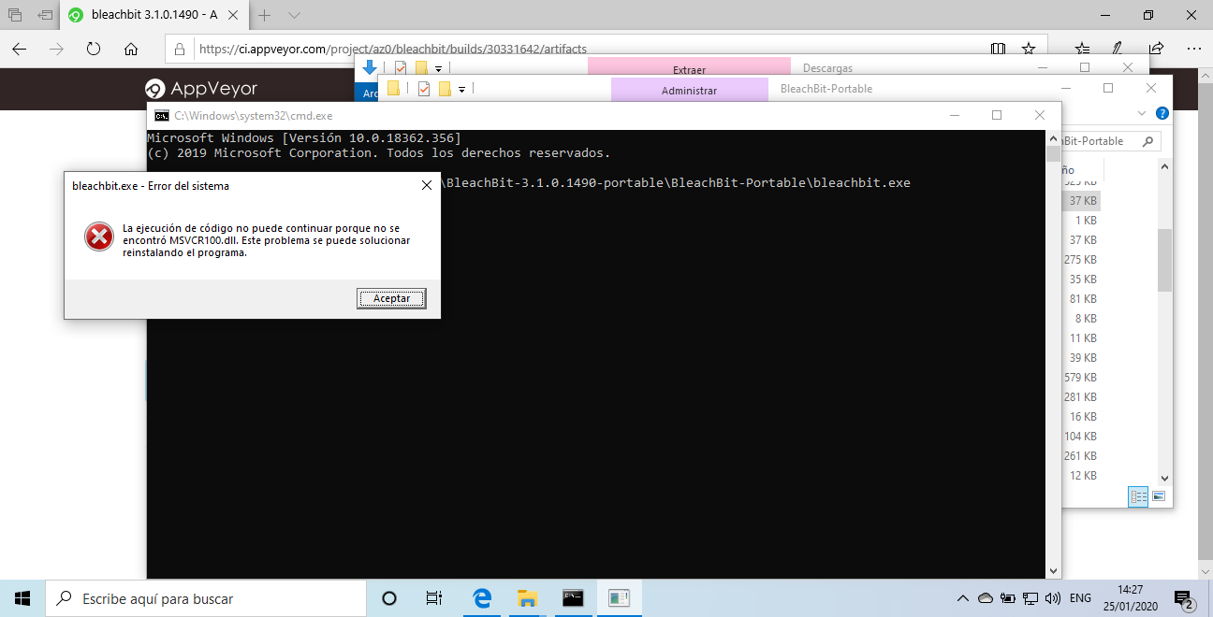
Task: Open File Explorer from the taskbar
Action: tap(528, 598)
